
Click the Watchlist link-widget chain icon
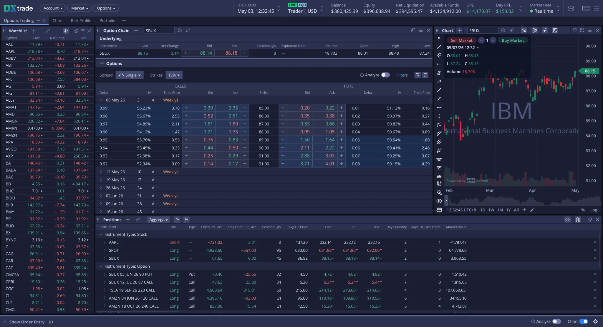point(48,31)
